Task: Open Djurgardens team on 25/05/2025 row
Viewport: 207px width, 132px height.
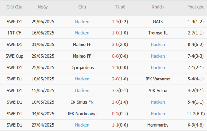Action: [82, 67]
